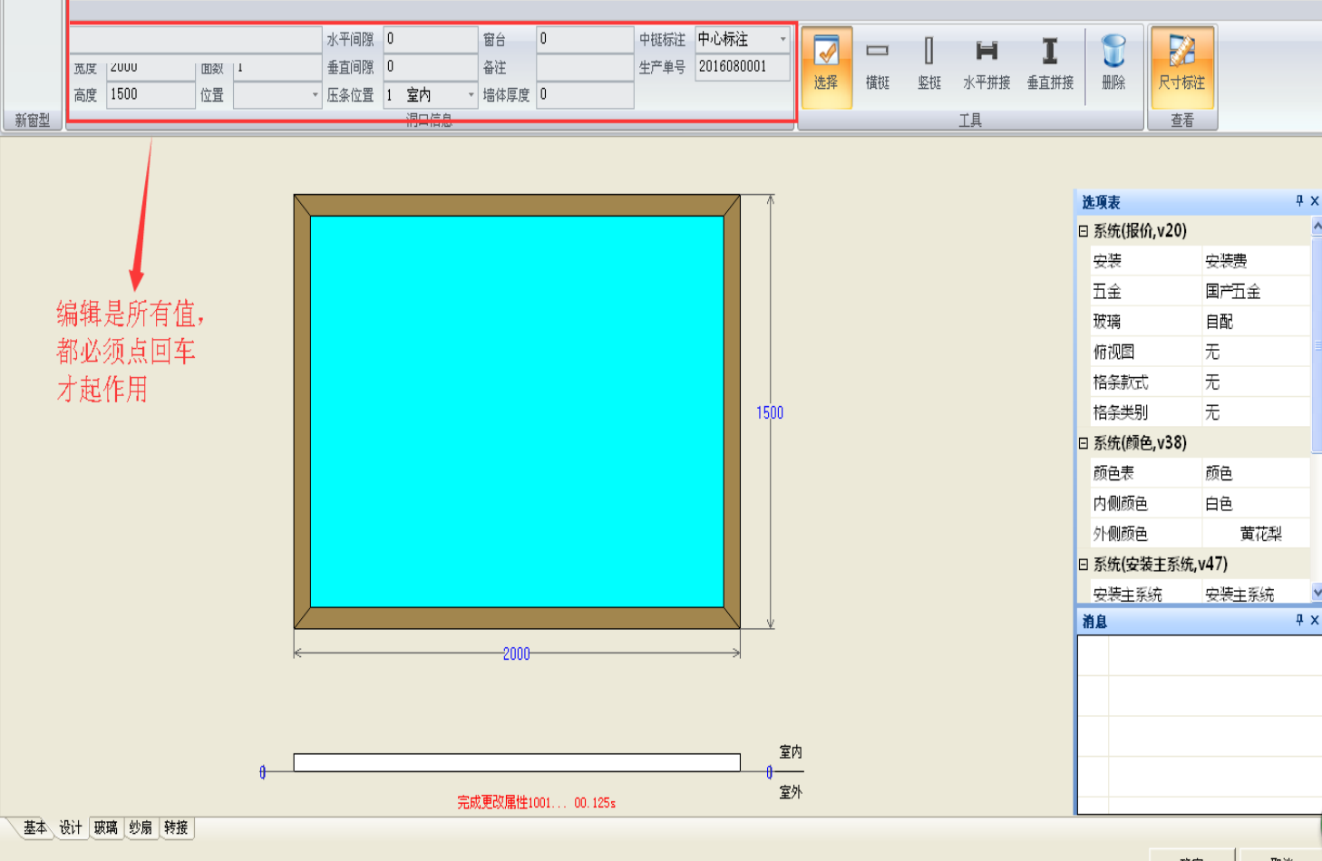Pick the 横梃 horizontal mullion tool
Viewport: 1322px width, 861px height.
click(x=877, y=64)
